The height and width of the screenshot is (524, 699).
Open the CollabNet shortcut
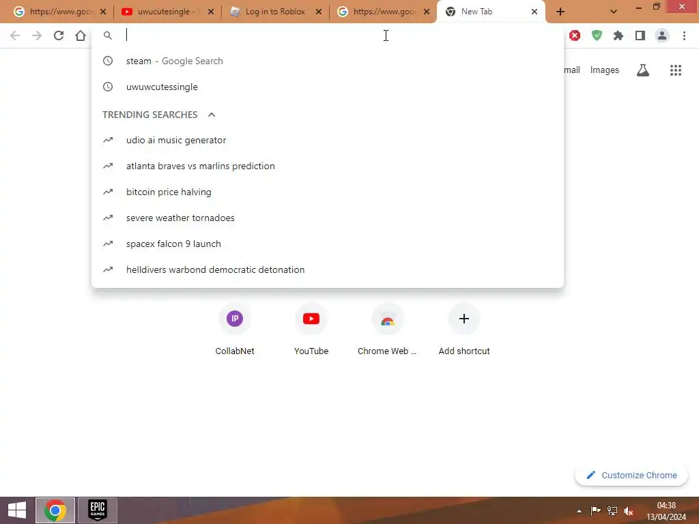point(235,329)
